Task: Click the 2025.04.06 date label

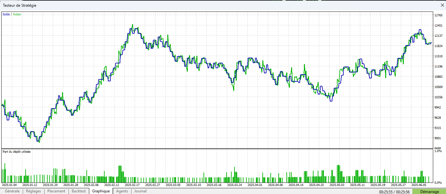Action: (x=275, y=185)
